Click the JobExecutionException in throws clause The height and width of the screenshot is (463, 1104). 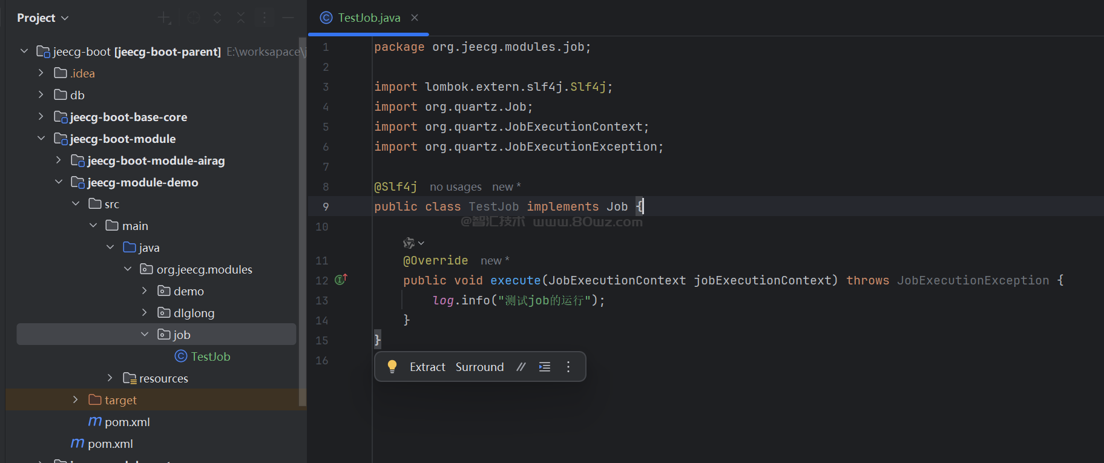973,280
